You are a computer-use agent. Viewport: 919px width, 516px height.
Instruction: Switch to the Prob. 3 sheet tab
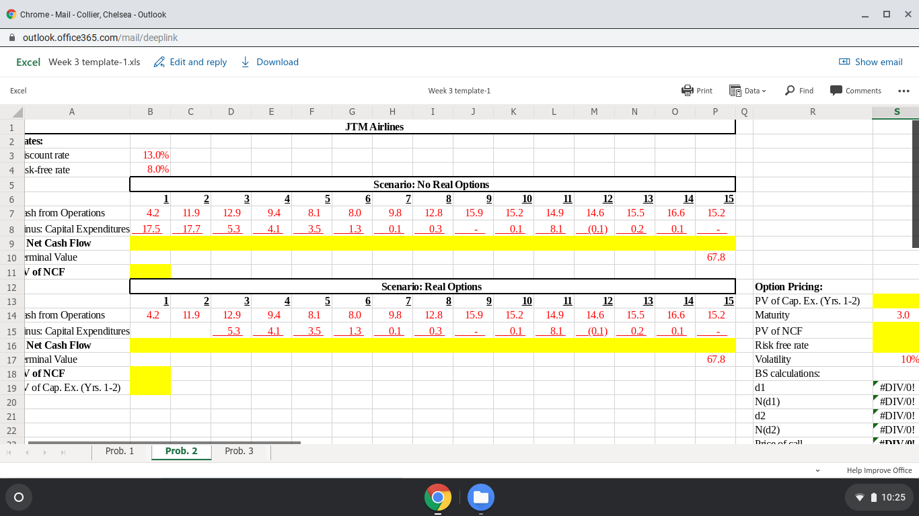tap(239, 451)
